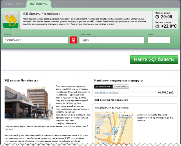Click the red train swap icon

pyautogui.click(x=73, y=40)
